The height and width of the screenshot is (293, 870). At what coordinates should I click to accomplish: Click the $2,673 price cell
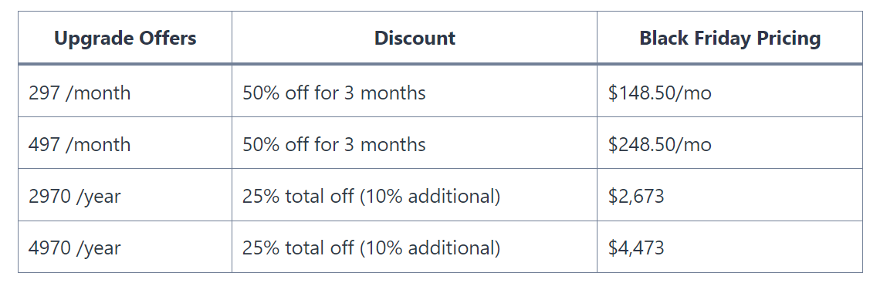(730, 196)
